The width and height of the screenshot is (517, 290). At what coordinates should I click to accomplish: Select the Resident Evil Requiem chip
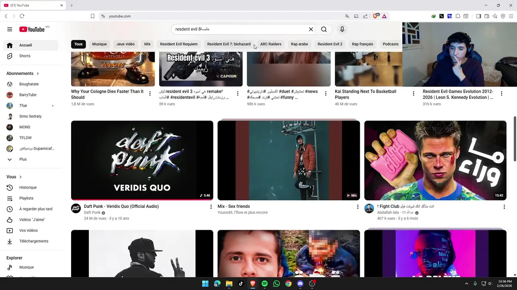point(179,44)
